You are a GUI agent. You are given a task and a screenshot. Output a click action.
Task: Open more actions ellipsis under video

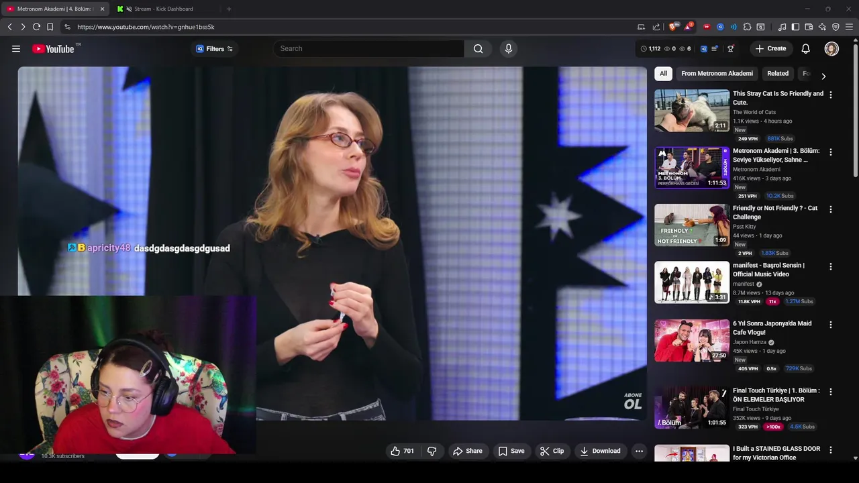tap(639, 451)
